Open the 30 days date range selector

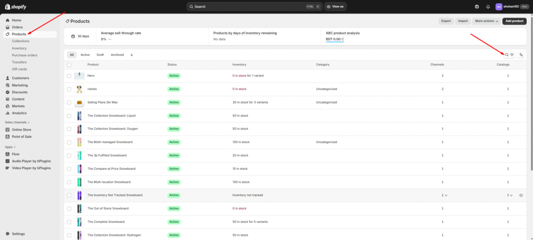[x=80, y=36]
